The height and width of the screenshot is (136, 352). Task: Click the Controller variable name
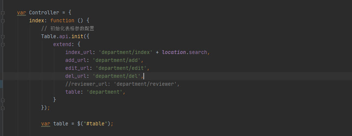[x=44, y=12]
